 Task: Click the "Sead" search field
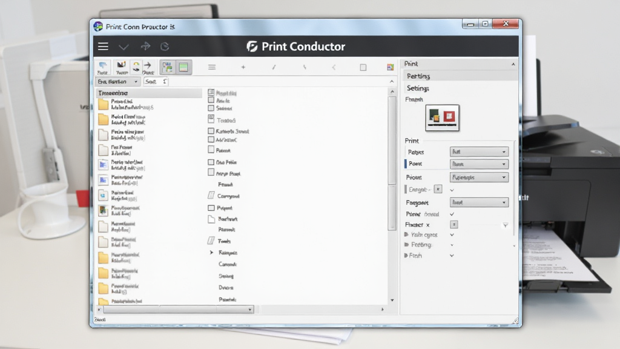click(156, 82)
